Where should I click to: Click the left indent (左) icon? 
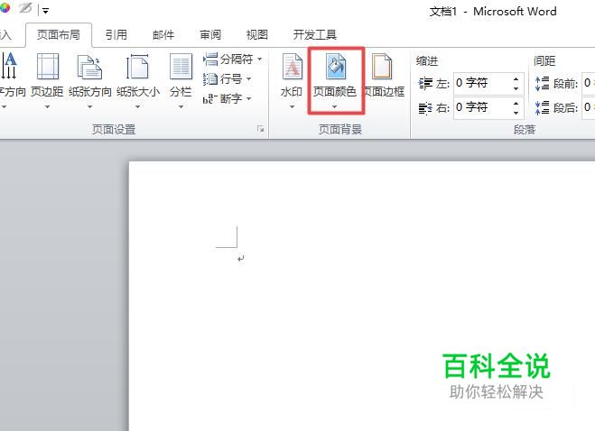point(425,83)
